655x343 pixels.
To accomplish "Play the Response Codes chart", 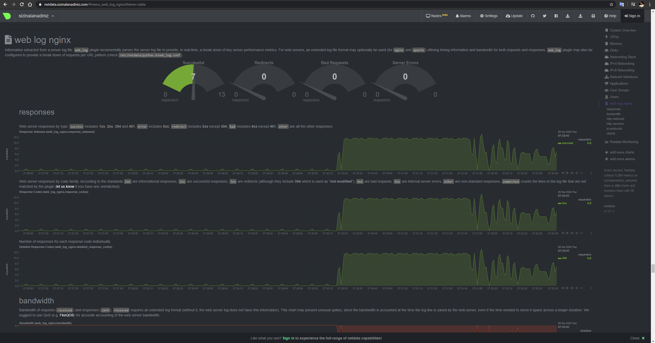I will tap(567, 233).
